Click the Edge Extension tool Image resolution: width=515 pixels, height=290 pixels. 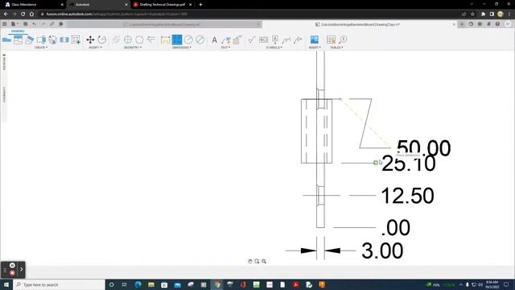click(150, 39)
